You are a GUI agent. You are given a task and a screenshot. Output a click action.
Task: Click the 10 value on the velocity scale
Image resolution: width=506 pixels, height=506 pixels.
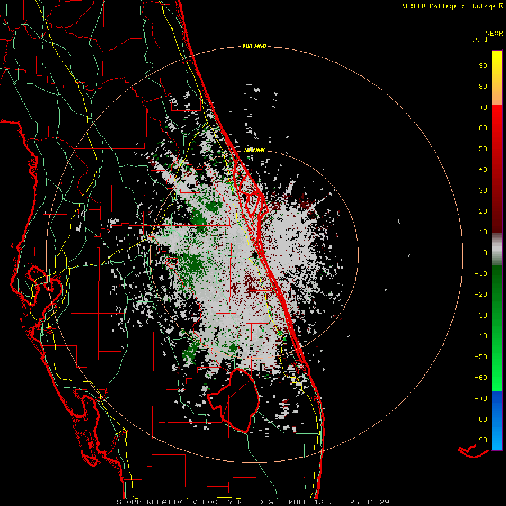[x=483, y=232]
